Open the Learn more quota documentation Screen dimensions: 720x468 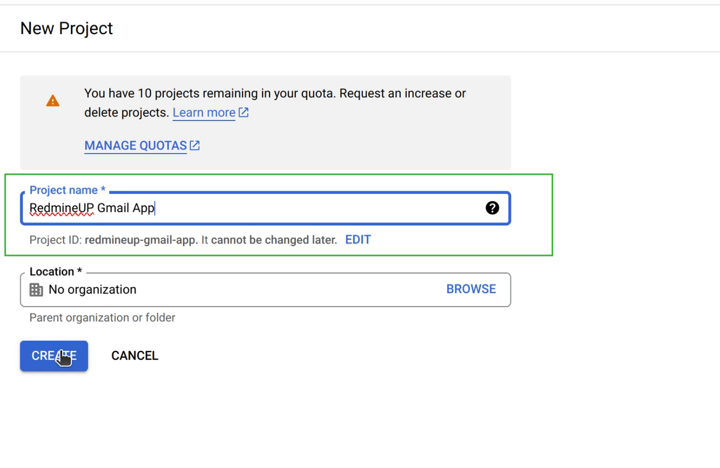(203, 112)
